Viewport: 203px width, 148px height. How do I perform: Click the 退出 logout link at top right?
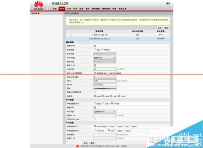(x=168, y=3)
